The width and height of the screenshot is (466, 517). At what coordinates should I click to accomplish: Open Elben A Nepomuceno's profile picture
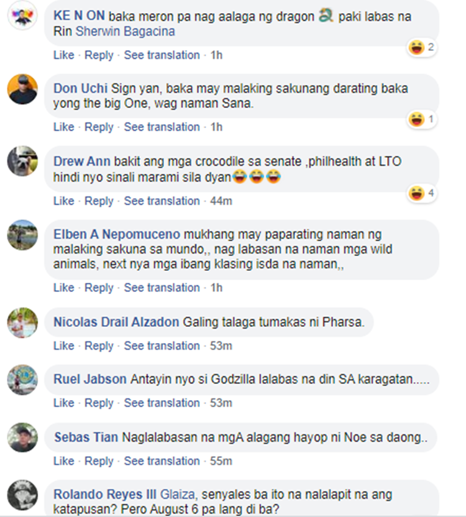tap(22, 235)
